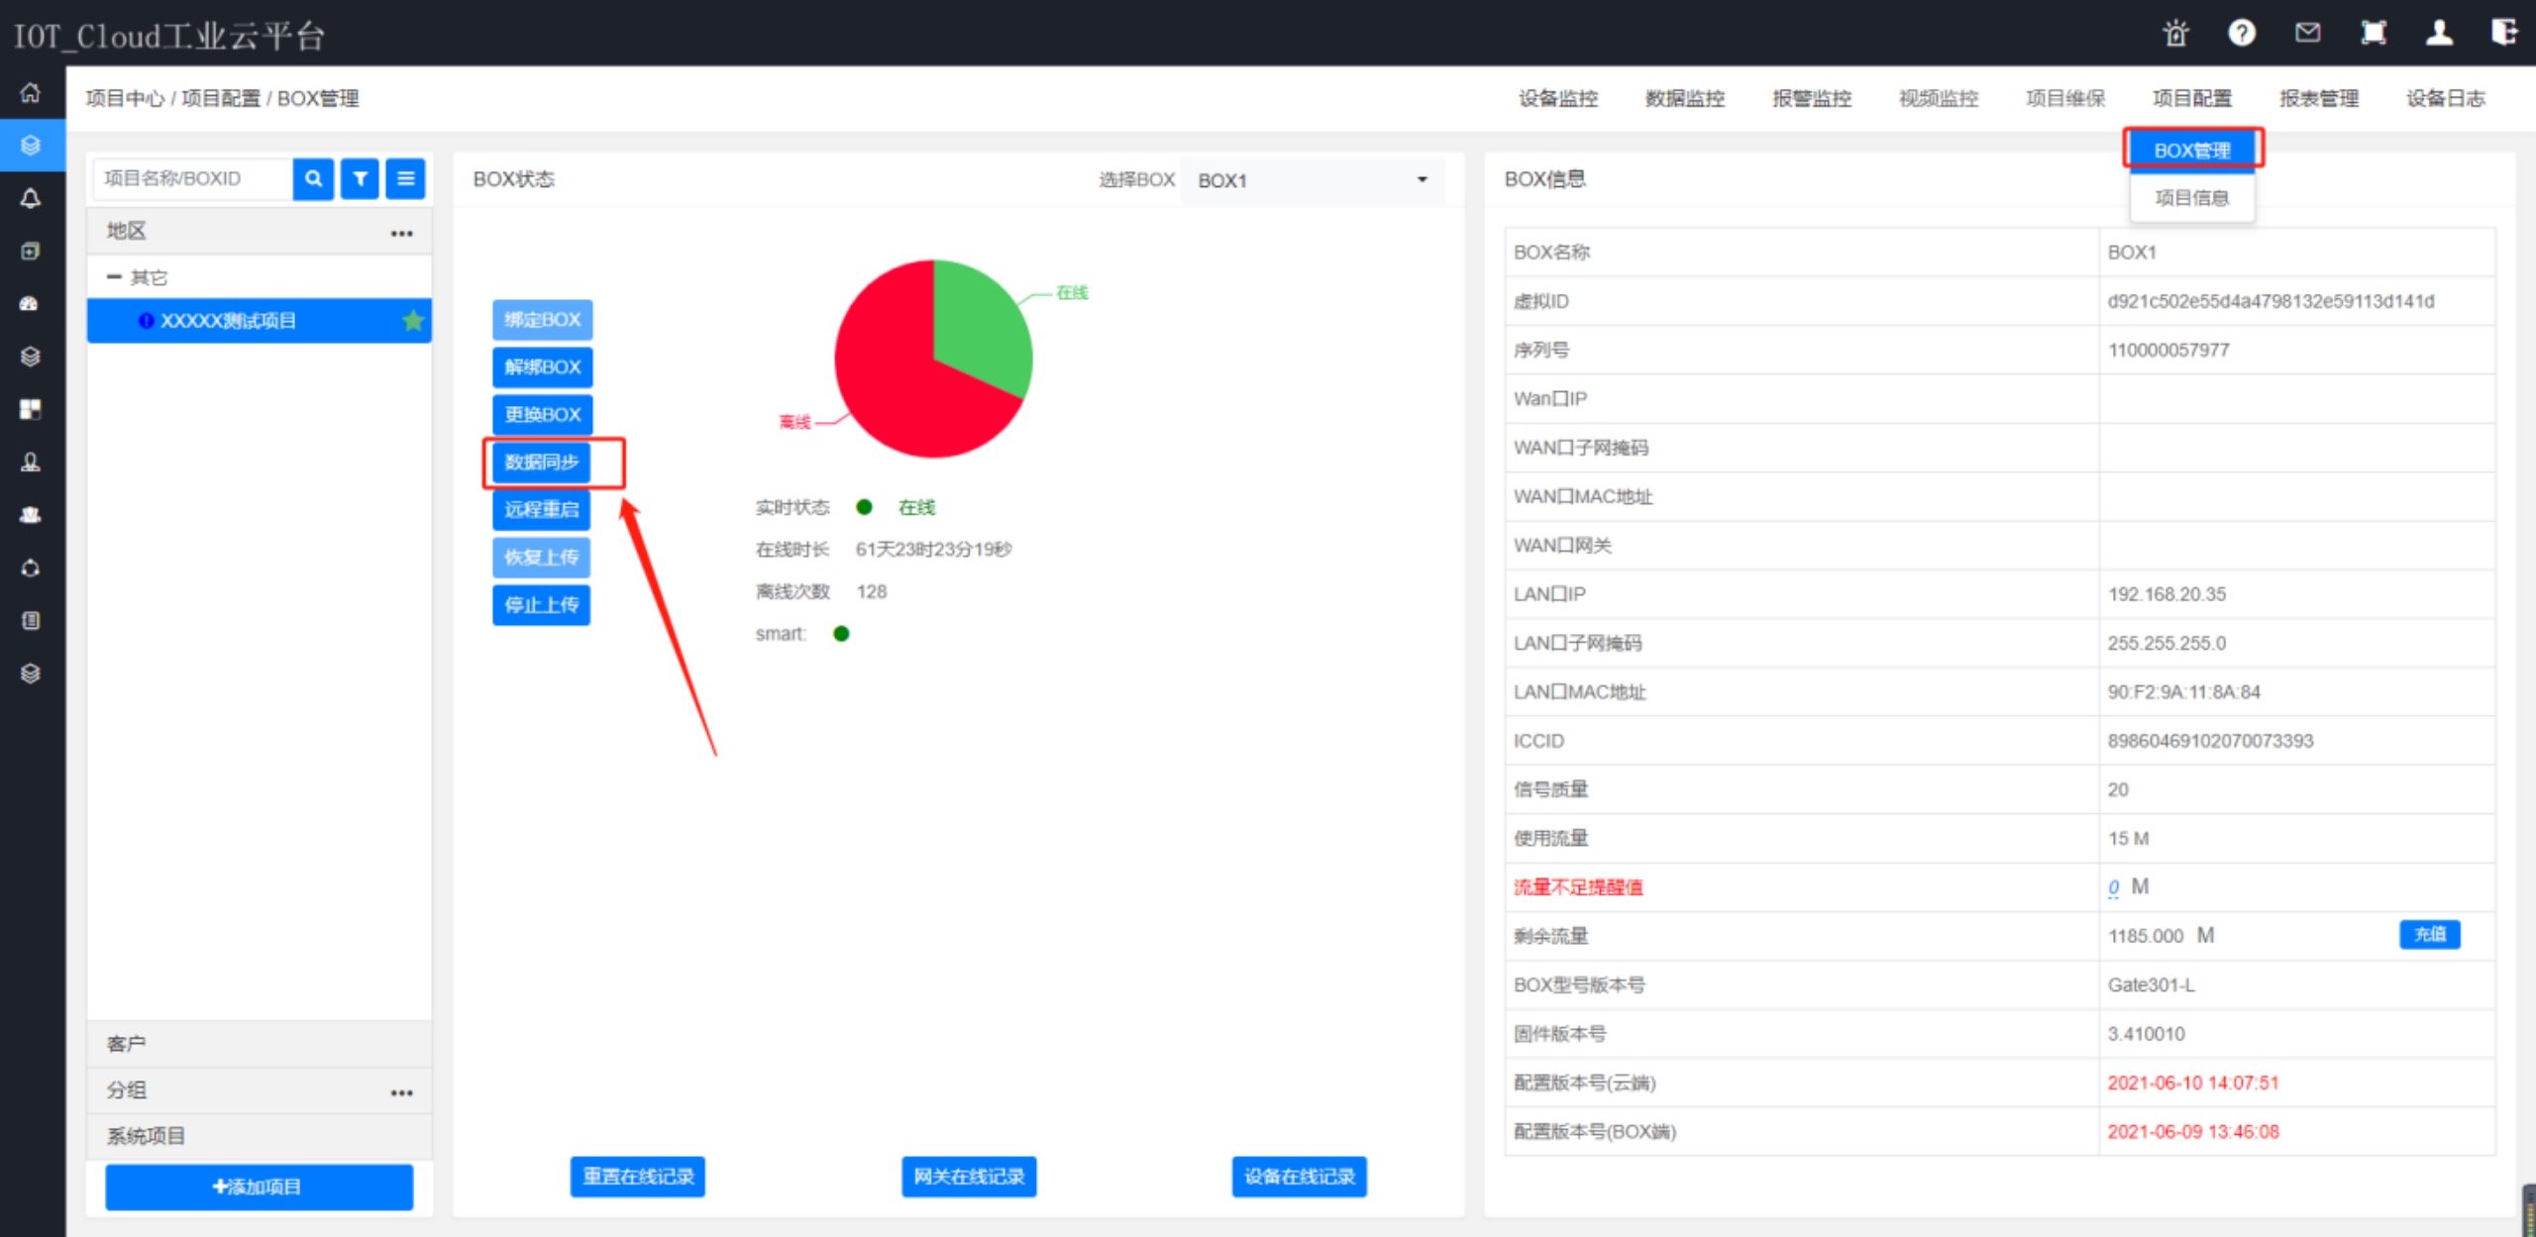Click the filter funnel icon

360,179
